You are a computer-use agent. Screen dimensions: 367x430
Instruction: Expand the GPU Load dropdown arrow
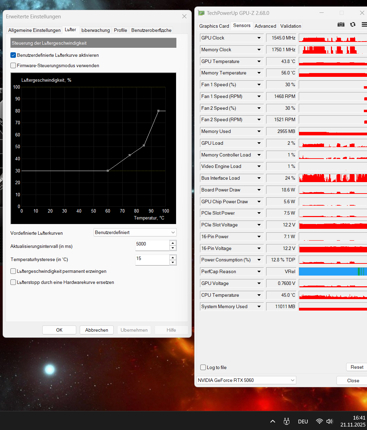(259, 143)
